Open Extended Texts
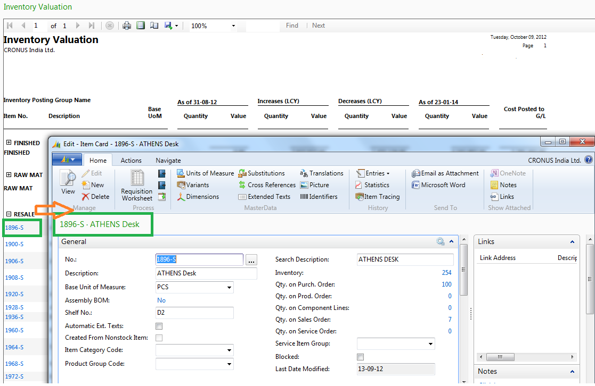The width and height of the screenshot is (595, 386). click(x=264, y=197)
